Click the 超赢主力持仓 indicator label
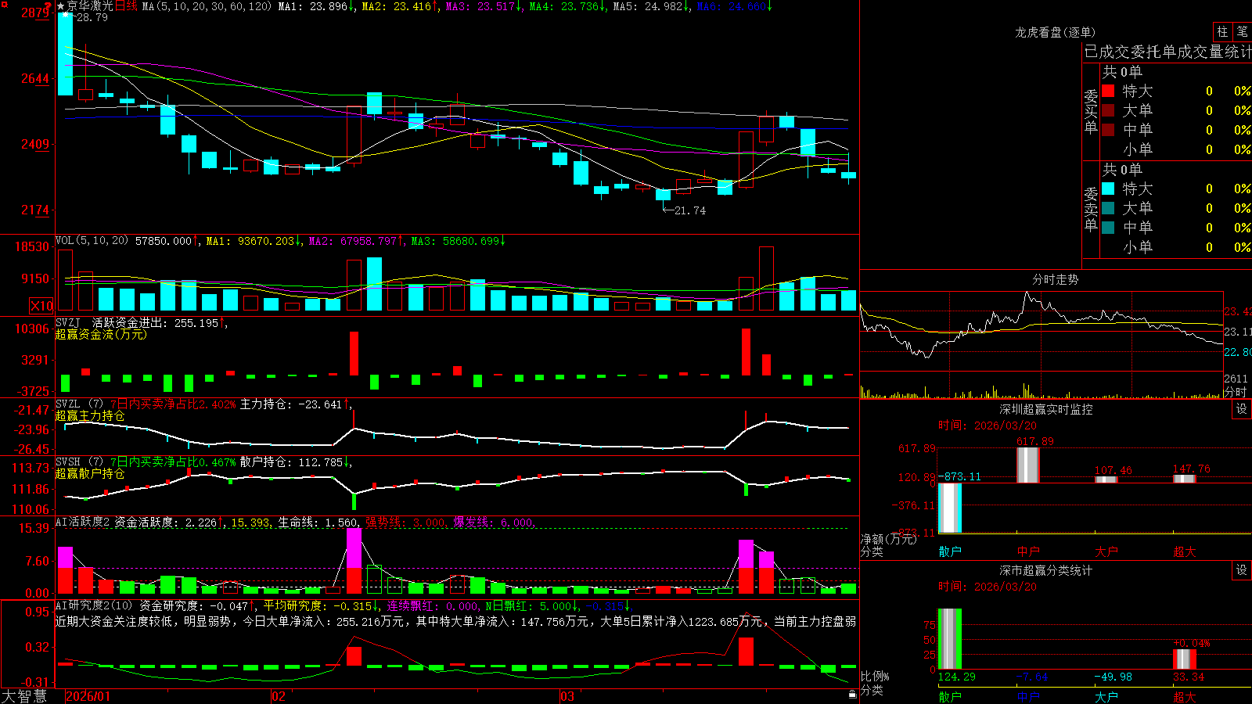1252x704 pixels. click(90, 415)
